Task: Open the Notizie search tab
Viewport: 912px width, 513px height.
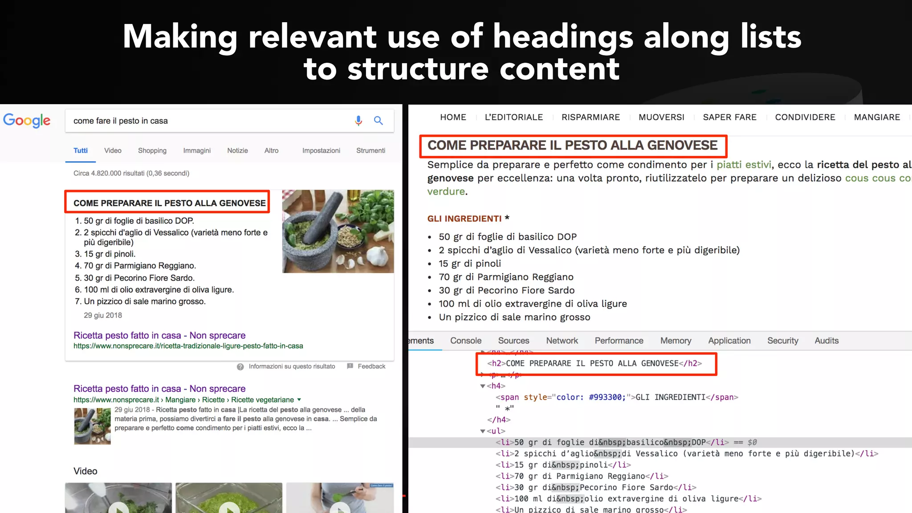Action: [237, 151]
